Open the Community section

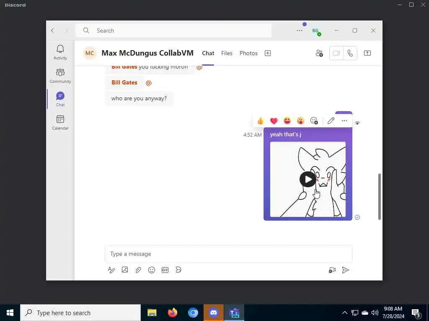pos(60,76)
